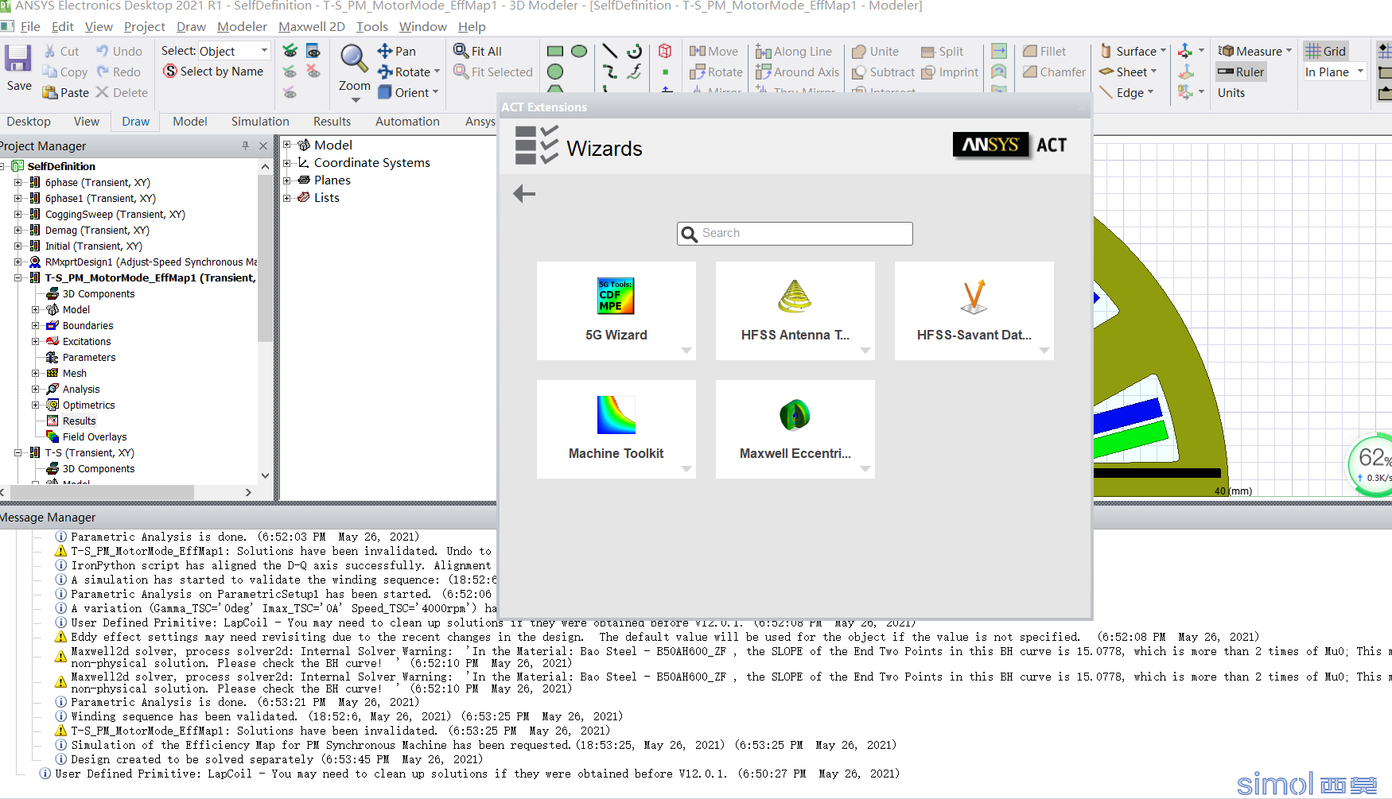
Task: Click the Subtract boolean tool
Action: click(883, 72)
